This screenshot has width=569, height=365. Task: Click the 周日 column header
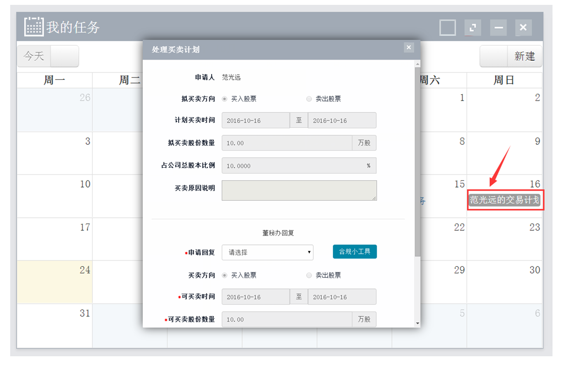(504, 80)
